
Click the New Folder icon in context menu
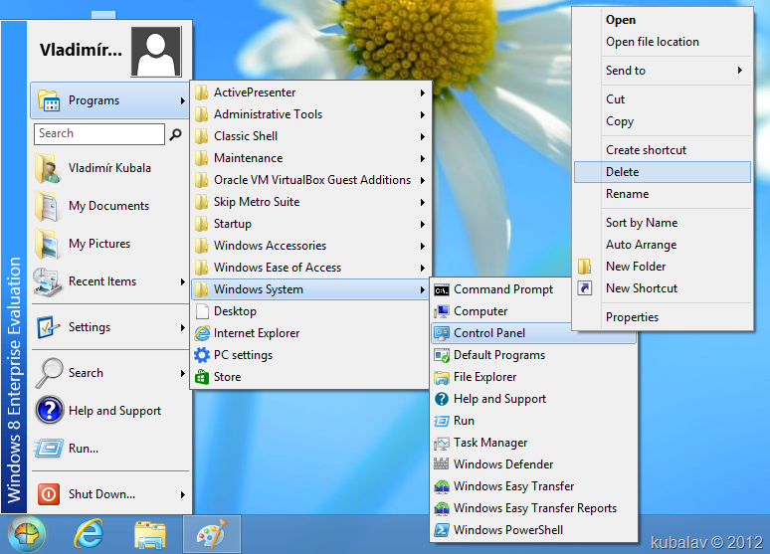[584, 267]
